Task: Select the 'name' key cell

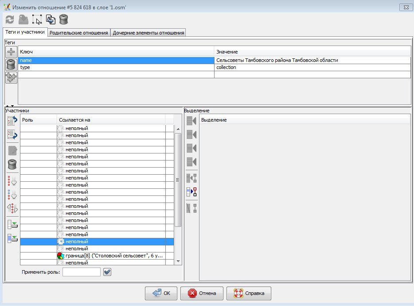Action: tap(116, 60)
